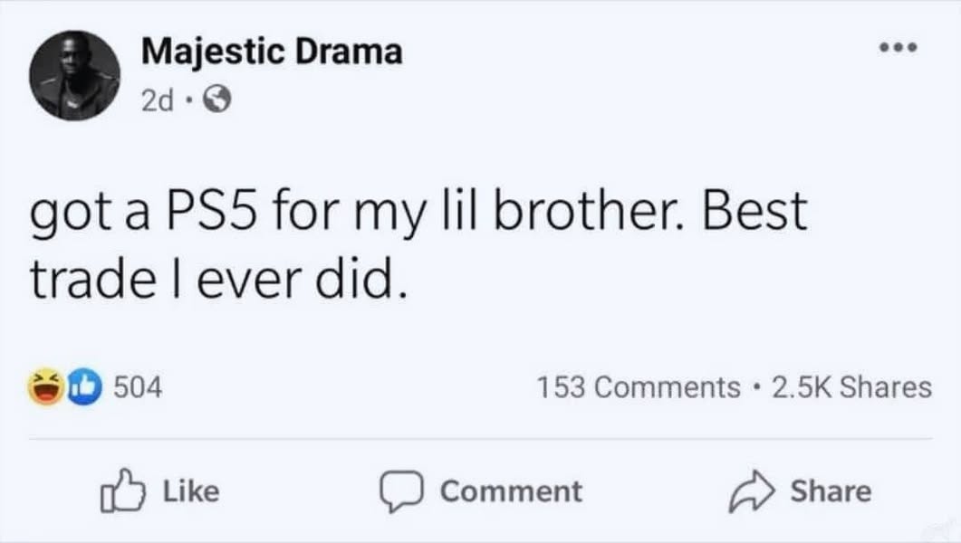Click the globe public audience icon
This screenshot has height=543, width=961.
point(217,100)
